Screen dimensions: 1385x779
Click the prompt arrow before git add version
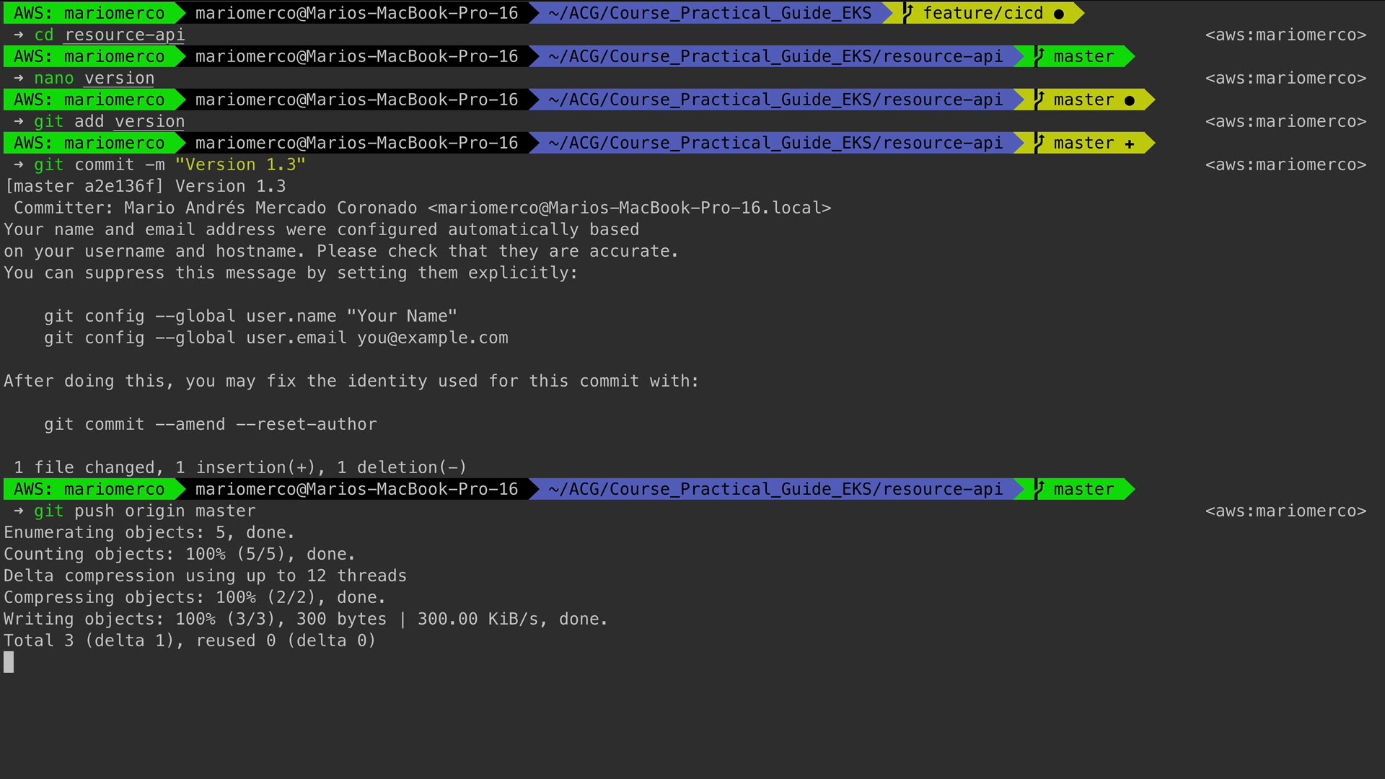tap(18, 121)
